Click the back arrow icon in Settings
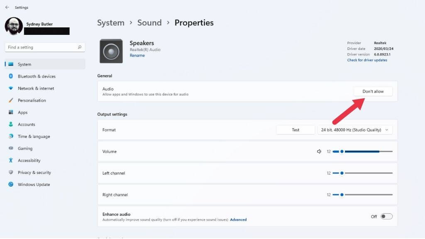 pyautogui.click(x=7, y=7)
